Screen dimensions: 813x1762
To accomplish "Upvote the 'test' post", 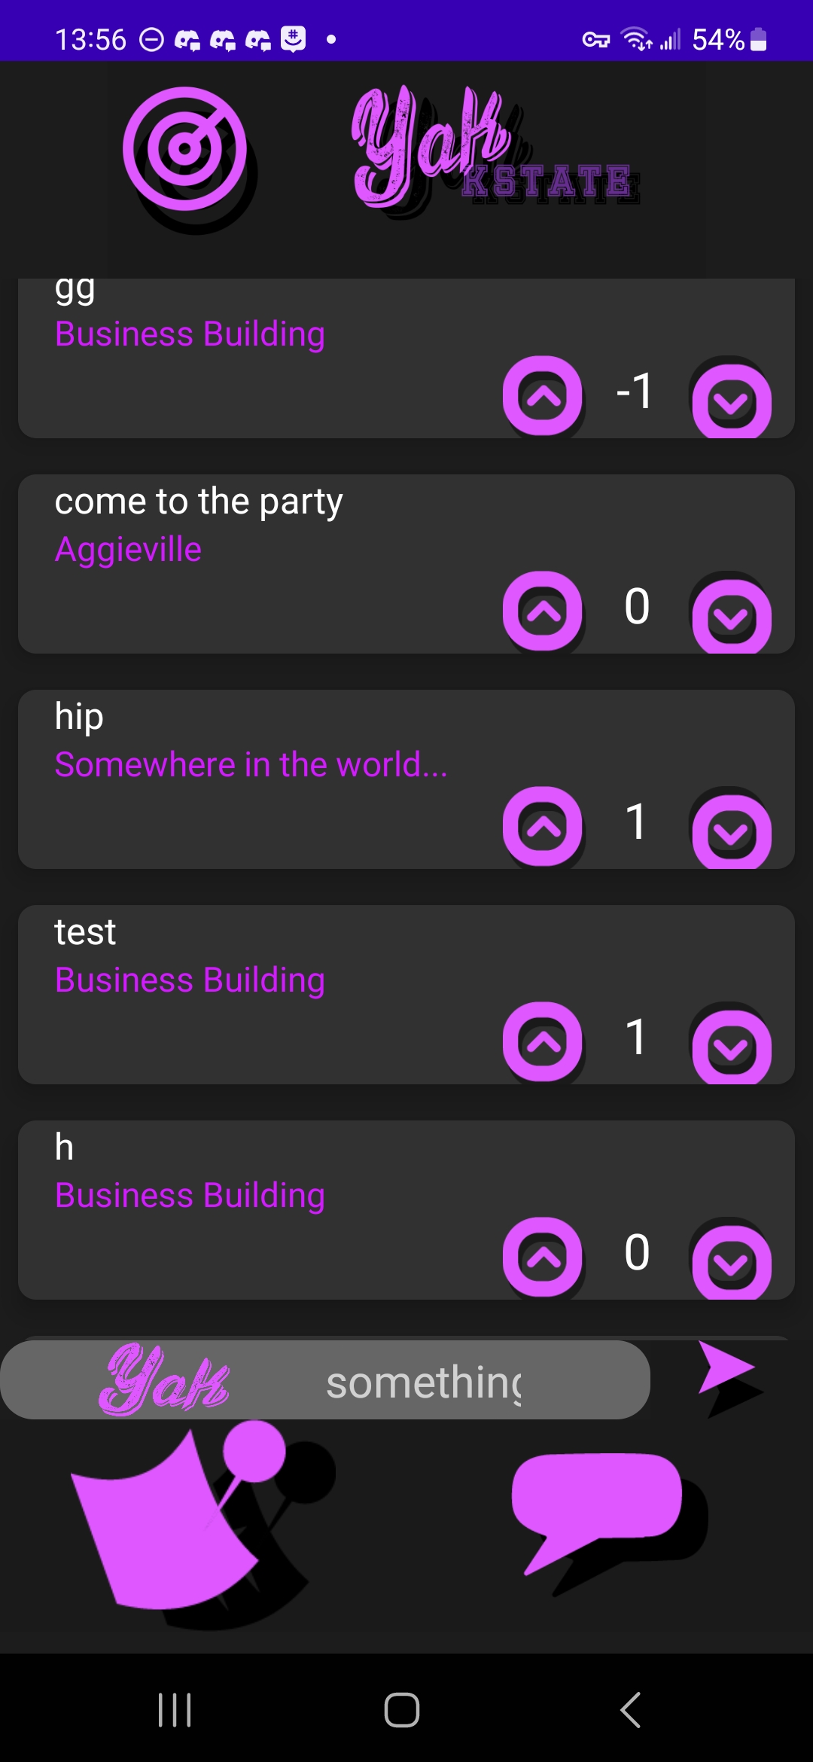I will 543,1041.
